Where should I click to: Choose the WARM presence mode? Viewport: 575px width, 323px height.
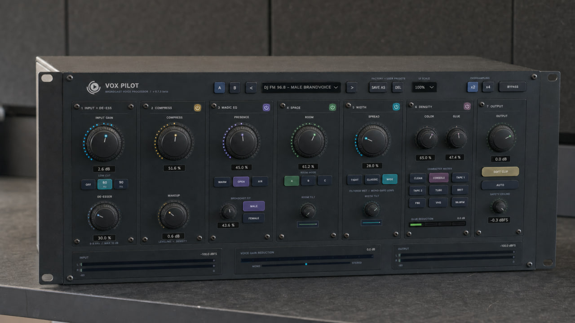click(222, 182)
